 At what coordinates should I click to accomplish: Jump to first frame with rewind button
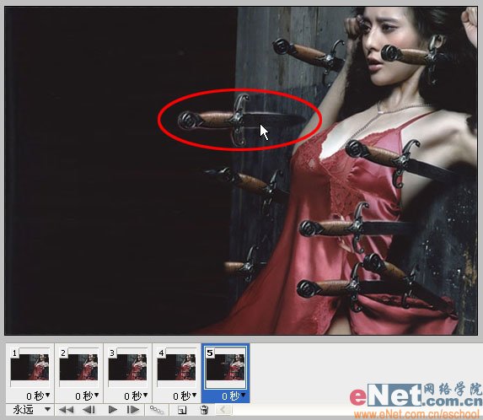pyautogui.click(x=66, y=410)
